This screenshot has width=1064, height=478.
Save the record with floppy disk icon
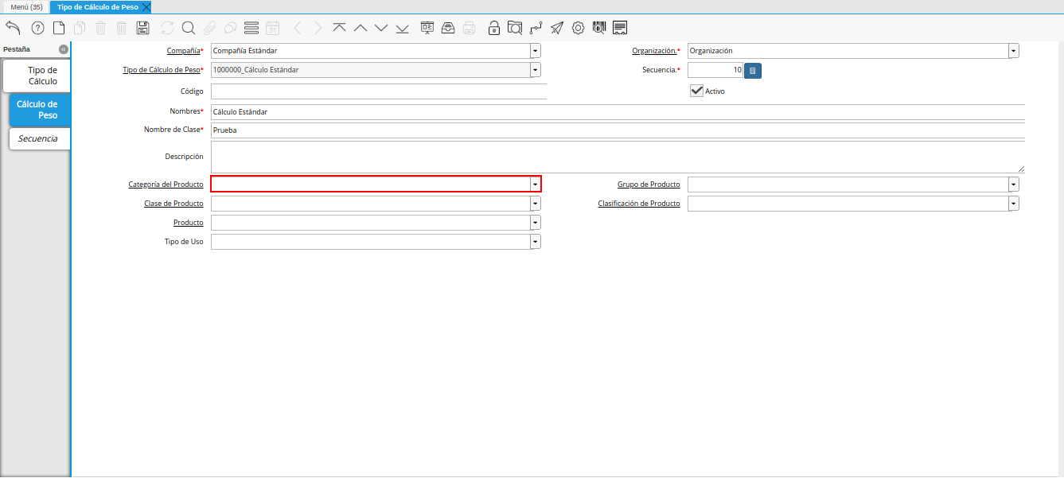tap(143, 28)
